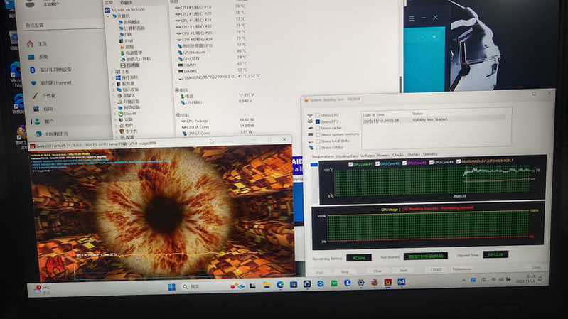568x319 pixels.
Task: Expand Operating System node in AIDA64 tree
Action: pyautogui.click(x=112, y=78)
